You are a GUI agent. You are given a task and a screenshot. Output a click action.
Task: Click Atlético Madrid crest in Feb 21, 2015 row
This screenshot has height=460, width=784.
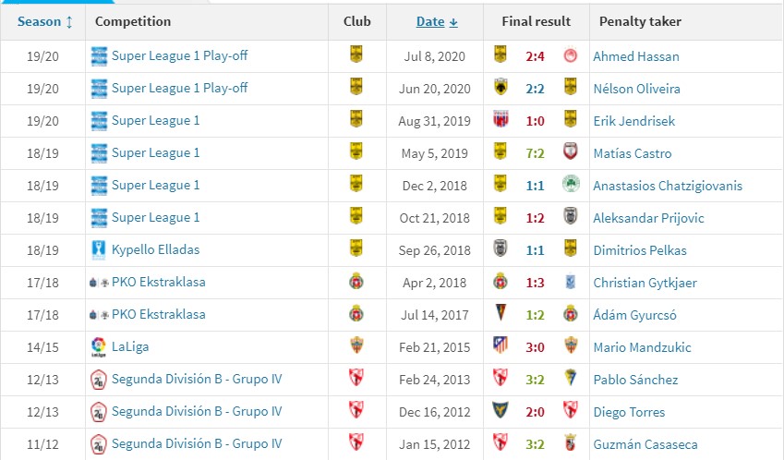[x=500, y=345]
